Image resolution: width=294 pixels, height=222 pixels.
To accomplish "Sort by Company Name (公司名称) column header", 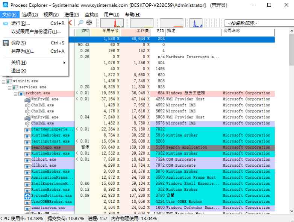I will click(x=248, y=31).
